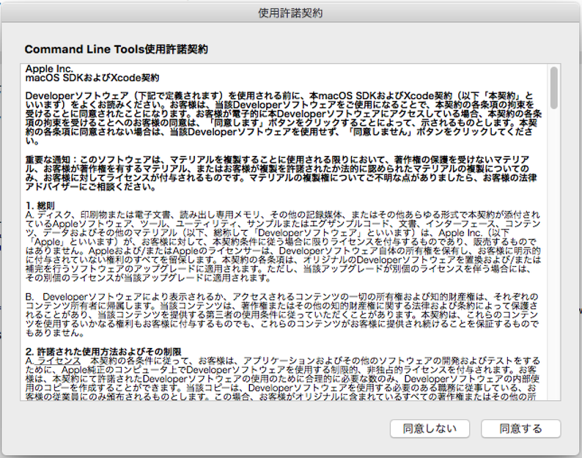Select the 1. 総則 section heading
582x458 pixels.
[42, 206]
